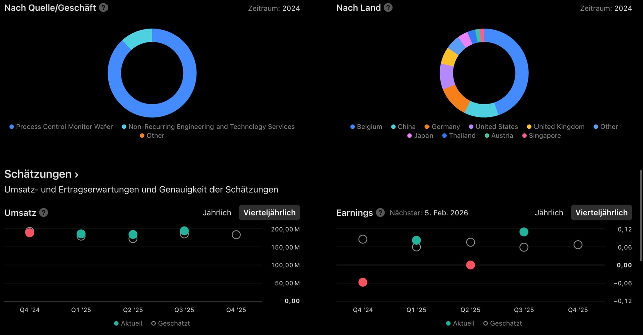Switch Earnings chart to Jährlich
643x335 pixels.
[549, 213]
